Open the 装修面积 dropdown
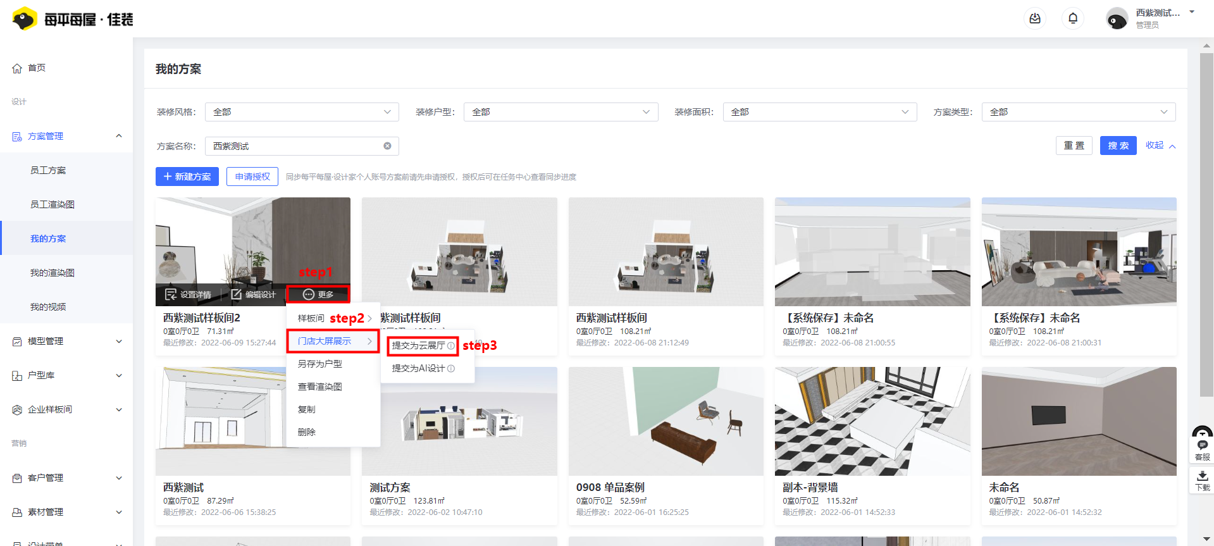The height and width of the screenshot is (546, 1214). pyautogui.click(x=820, y=112)
